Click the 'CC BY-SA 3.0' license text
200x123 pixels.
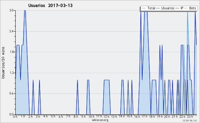(x=190, y=120)
